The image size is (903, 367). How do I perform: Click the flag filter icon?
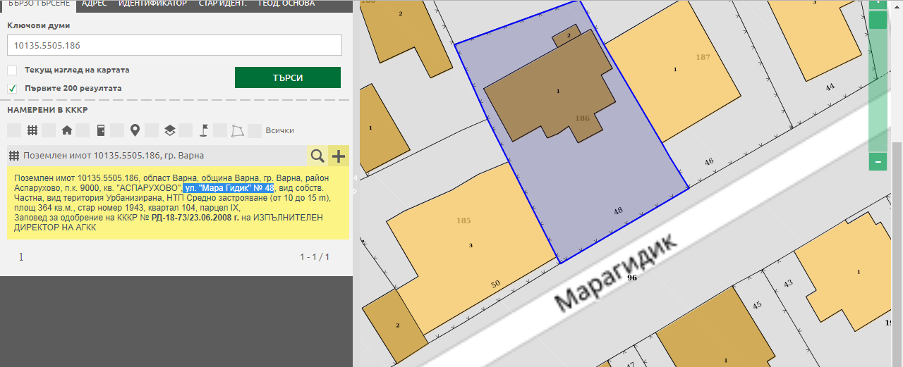click(x=203, y=130)
